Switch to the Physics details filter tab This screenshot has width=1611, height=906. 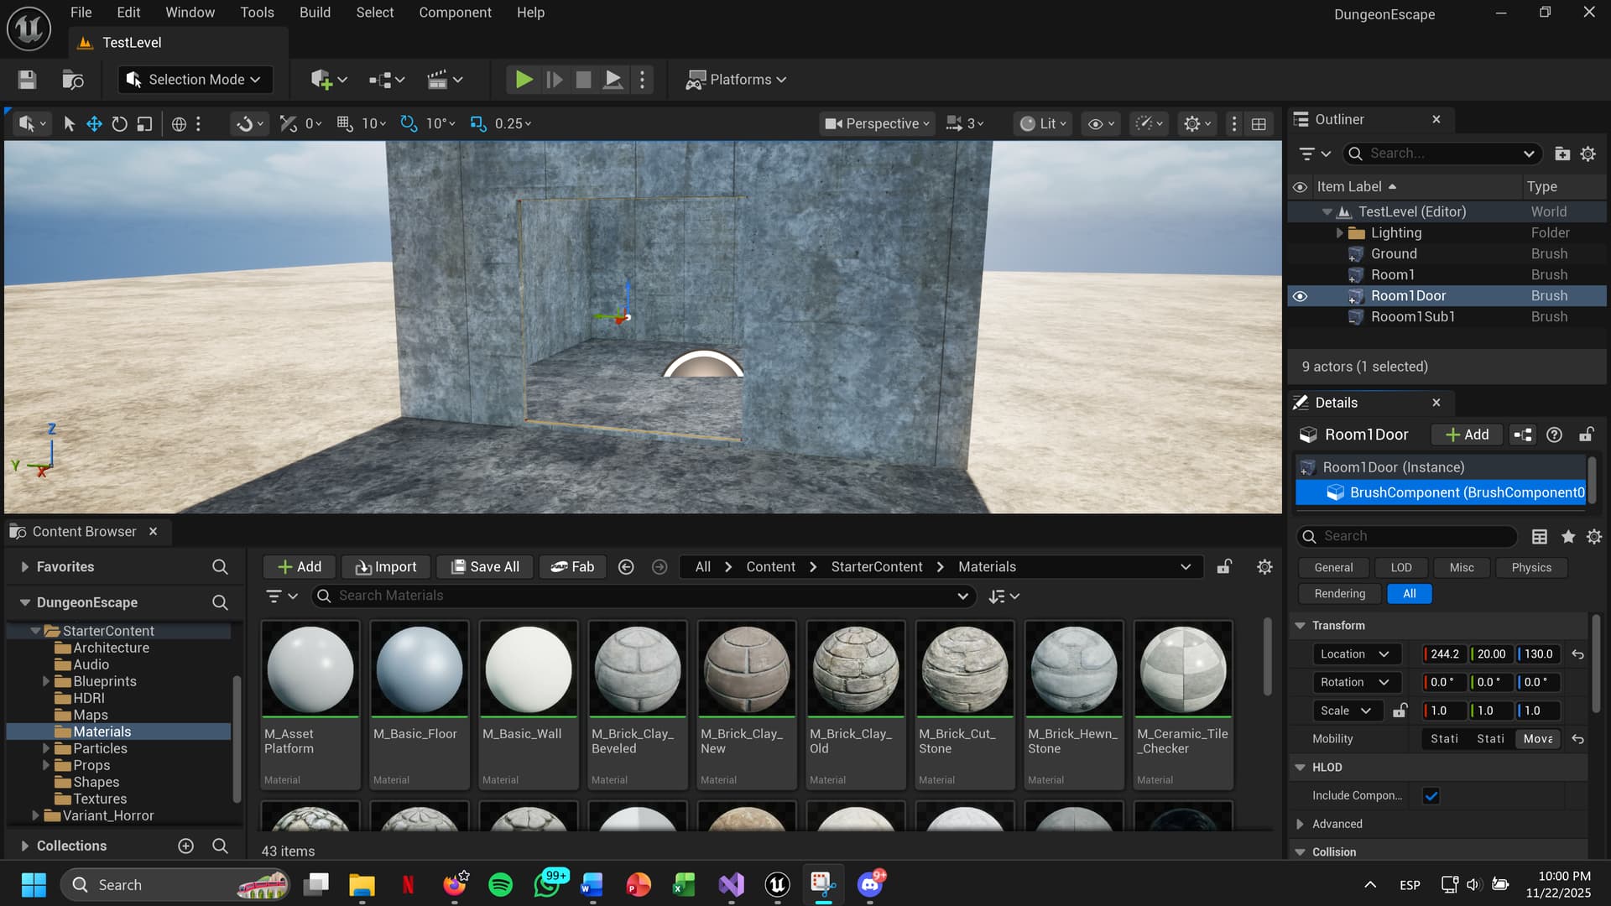pyautogui.click(x=1530, y=568)
